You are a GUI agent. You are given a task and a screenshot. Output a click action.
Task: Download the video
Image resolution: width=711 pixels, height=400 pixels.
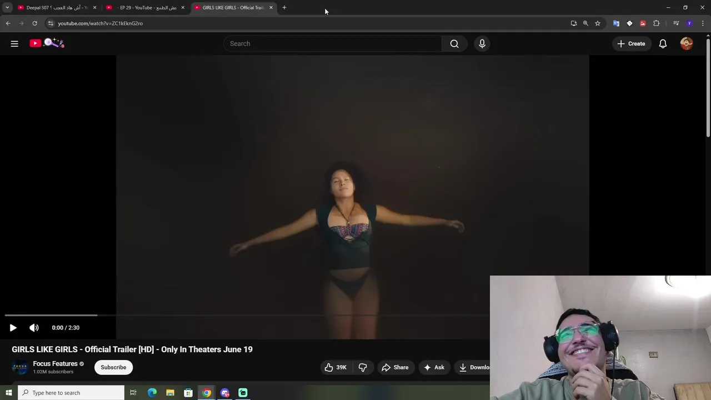pyautogui.click(x=473, y=367)
